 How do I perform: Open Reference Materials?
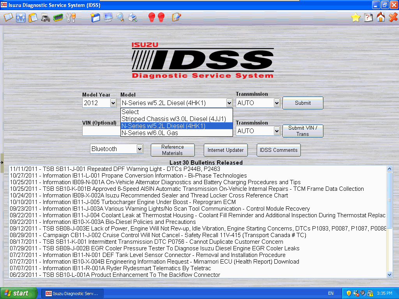(173, 150)
